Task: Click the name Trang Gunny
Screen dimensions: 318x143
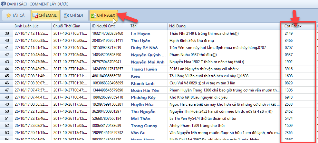Action: [x=144, y=126]
